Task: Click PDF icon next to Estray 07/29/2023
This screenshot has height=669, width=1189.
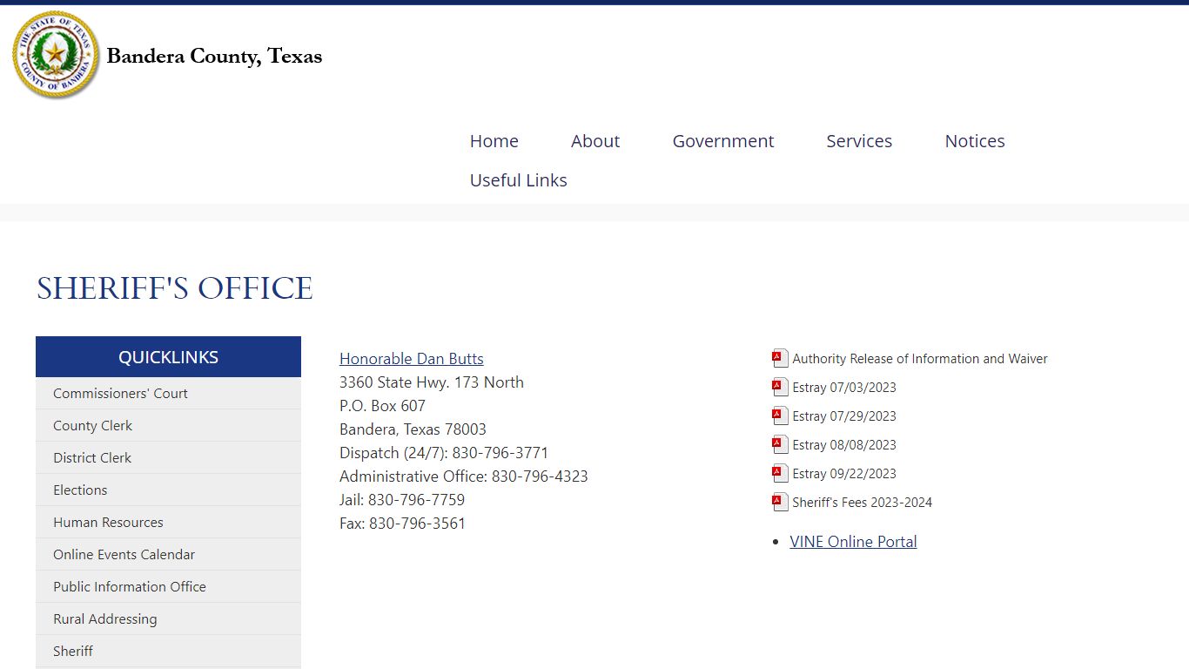Action: pos(780,416)
